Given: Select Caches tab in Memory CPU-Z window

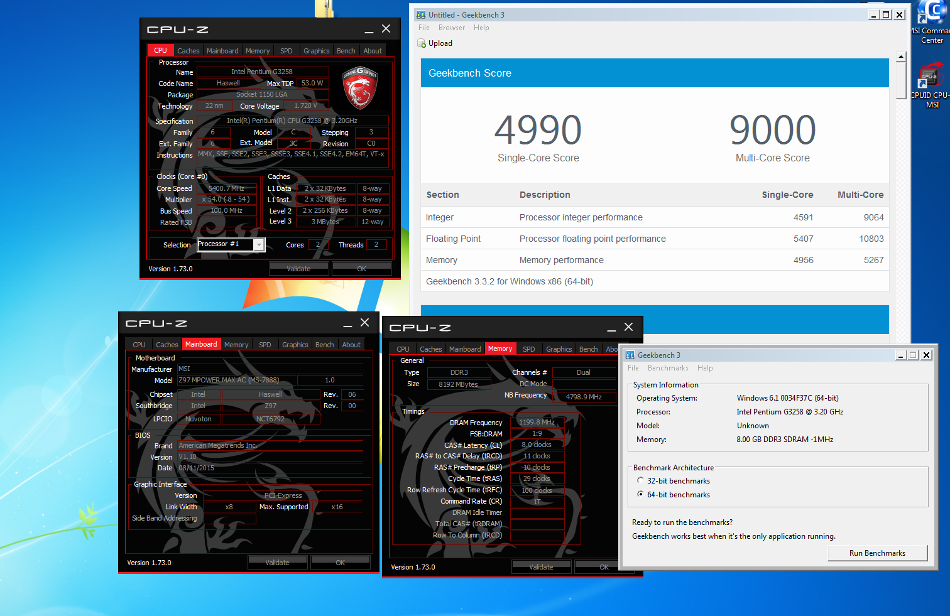Looking at the screenshot, I should (x=430, y=349).
